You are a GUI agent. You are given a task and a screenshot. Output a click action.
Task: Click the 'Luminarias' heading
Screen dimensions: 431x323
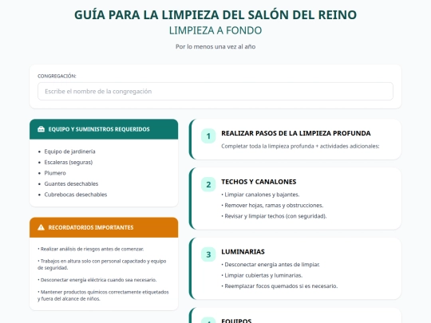(243, 251)
